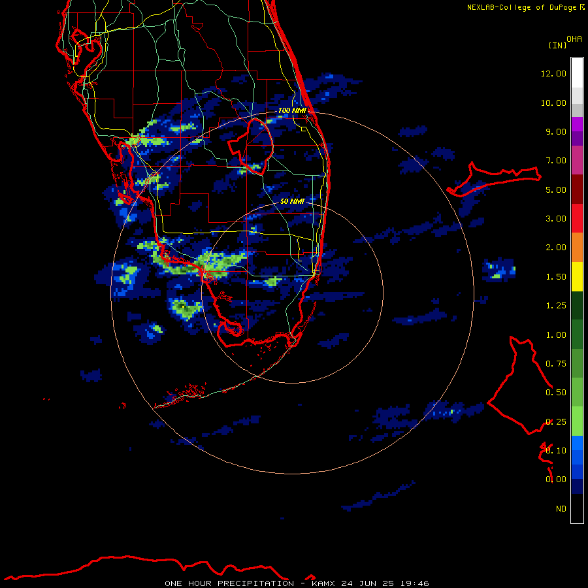
Task: Click the 3.00 legend value
Action: [x=556, y=219]
